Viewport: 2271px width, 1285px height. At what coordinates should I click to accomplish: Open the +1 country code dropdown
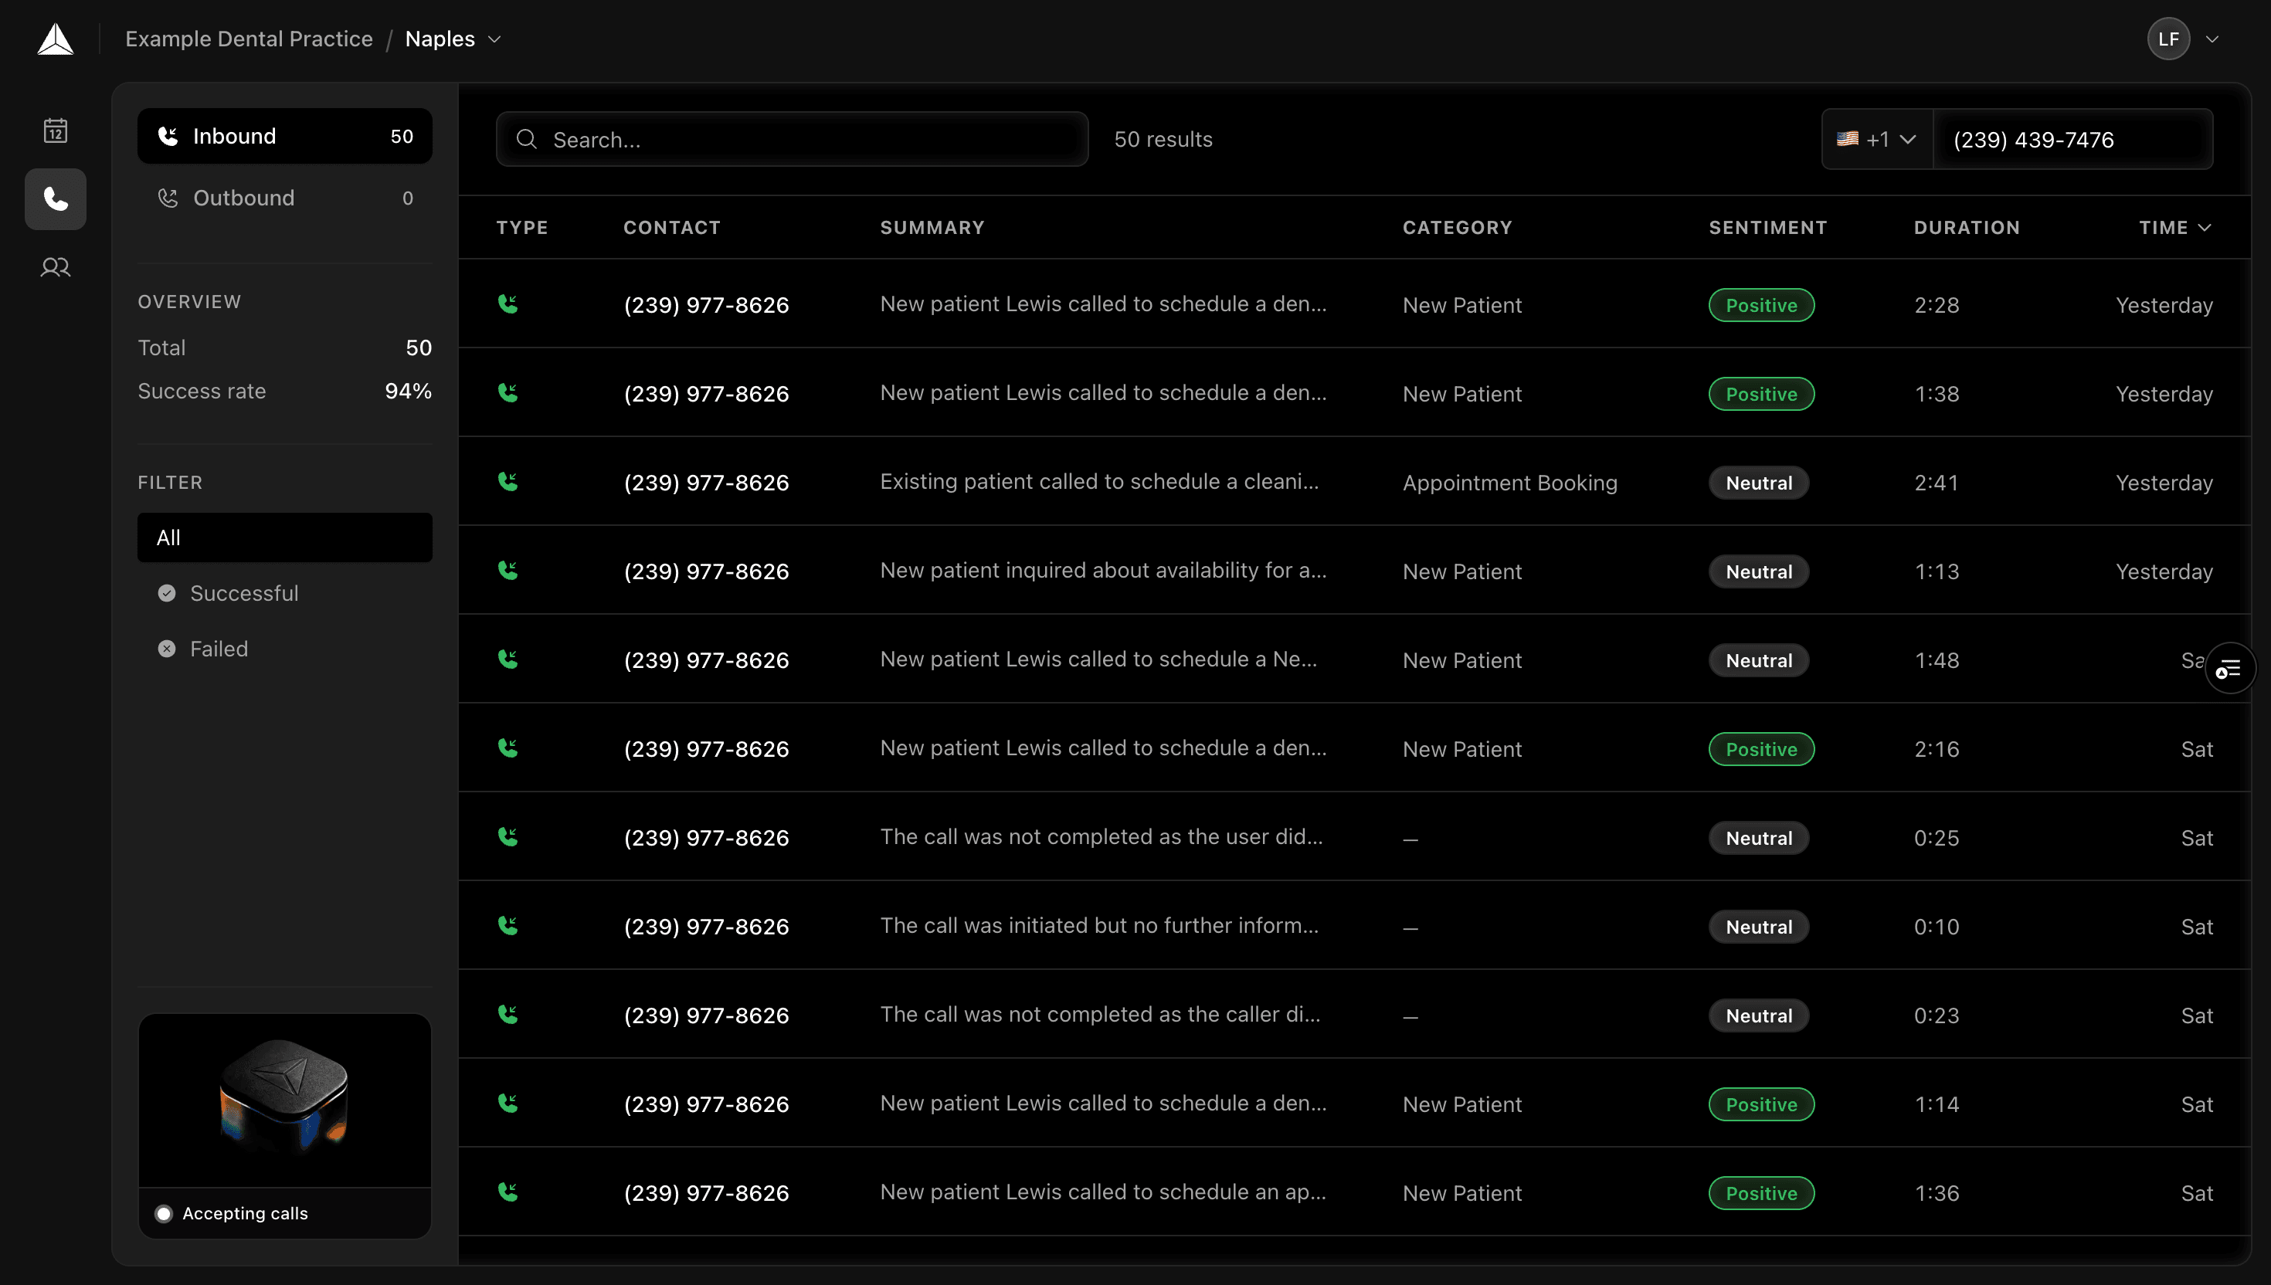1907,138
